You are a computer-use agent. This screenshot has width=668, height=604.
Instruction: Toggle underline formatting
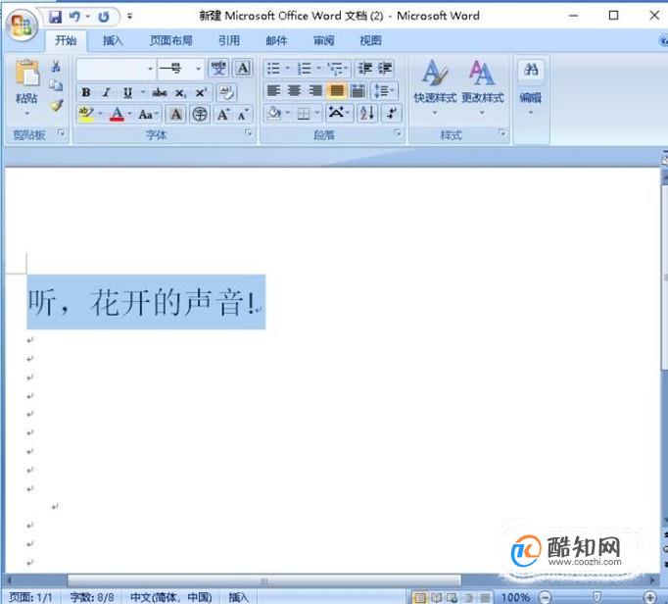[127, 92]
